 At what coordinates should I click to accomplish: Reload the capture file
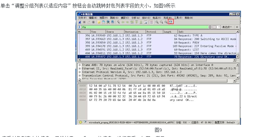point(113,22)
